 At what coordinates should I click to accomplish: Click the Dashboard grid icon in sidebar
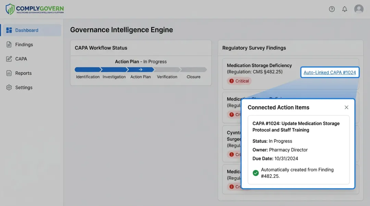9,30
